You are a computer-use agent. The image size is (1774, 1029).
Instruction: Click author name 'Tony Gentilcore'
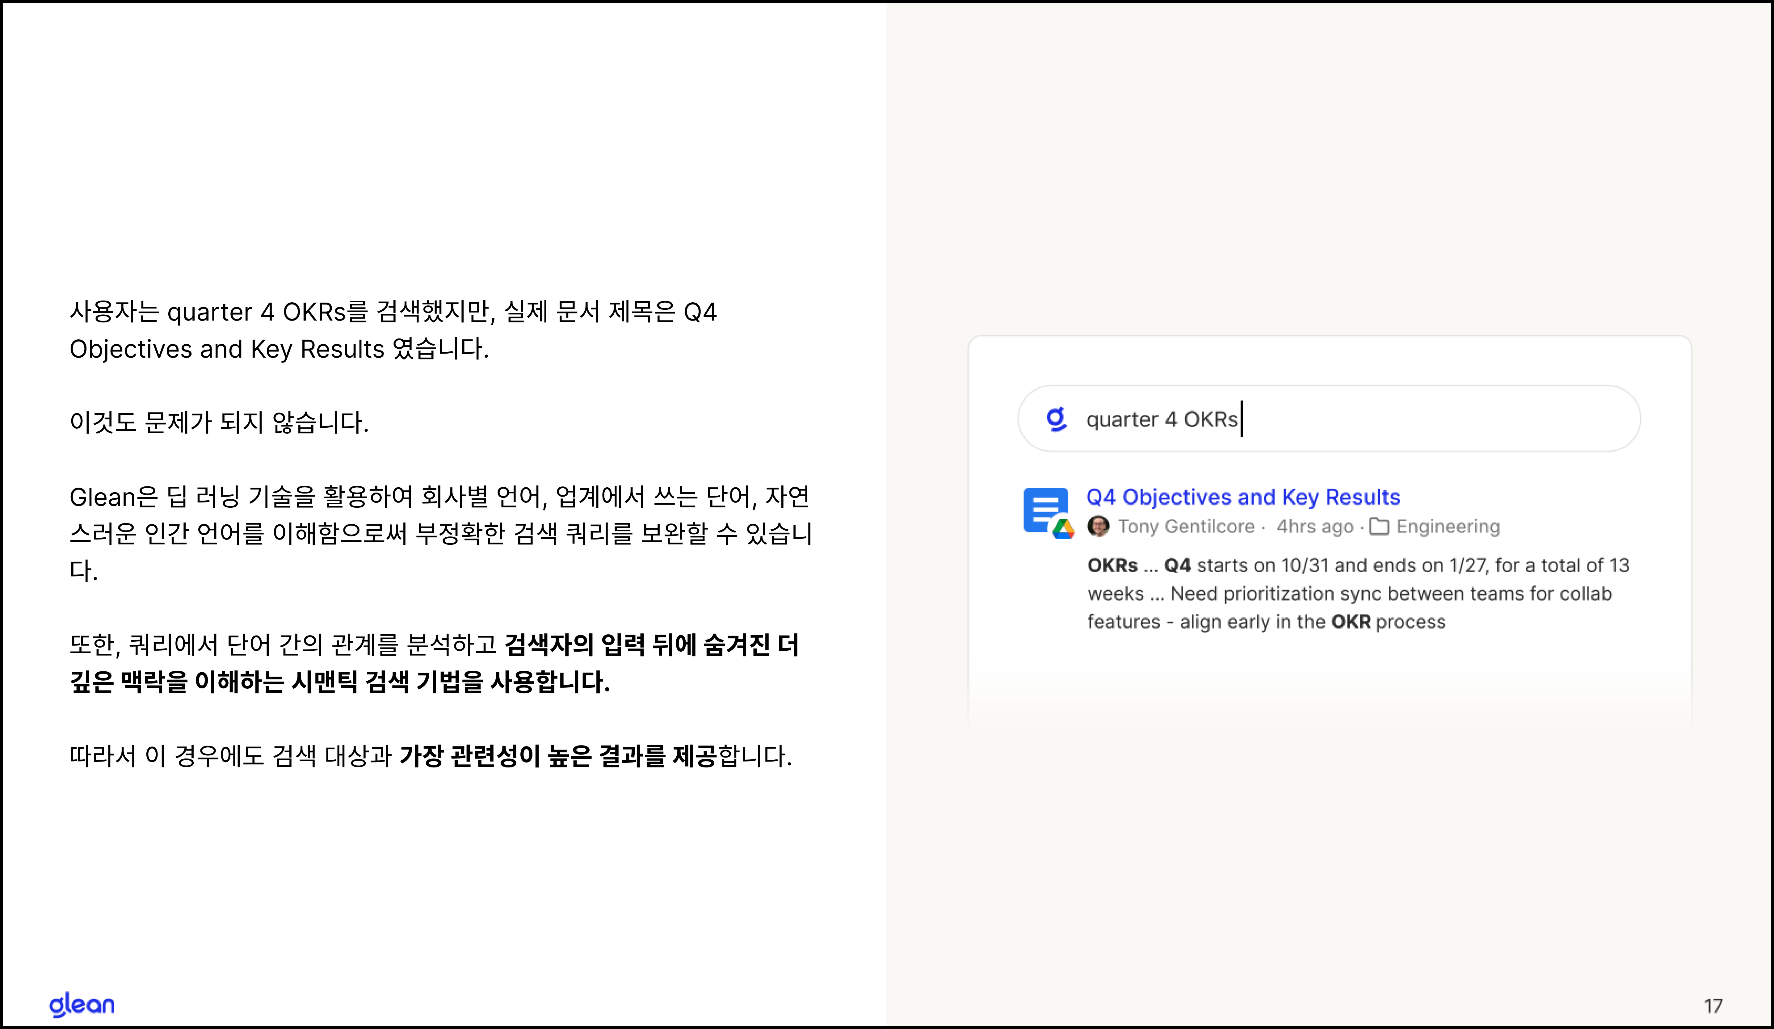click(1186, 527)
